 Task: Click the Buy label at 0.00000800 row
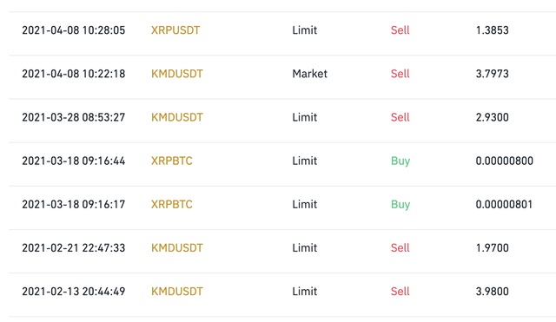[400, 161]
